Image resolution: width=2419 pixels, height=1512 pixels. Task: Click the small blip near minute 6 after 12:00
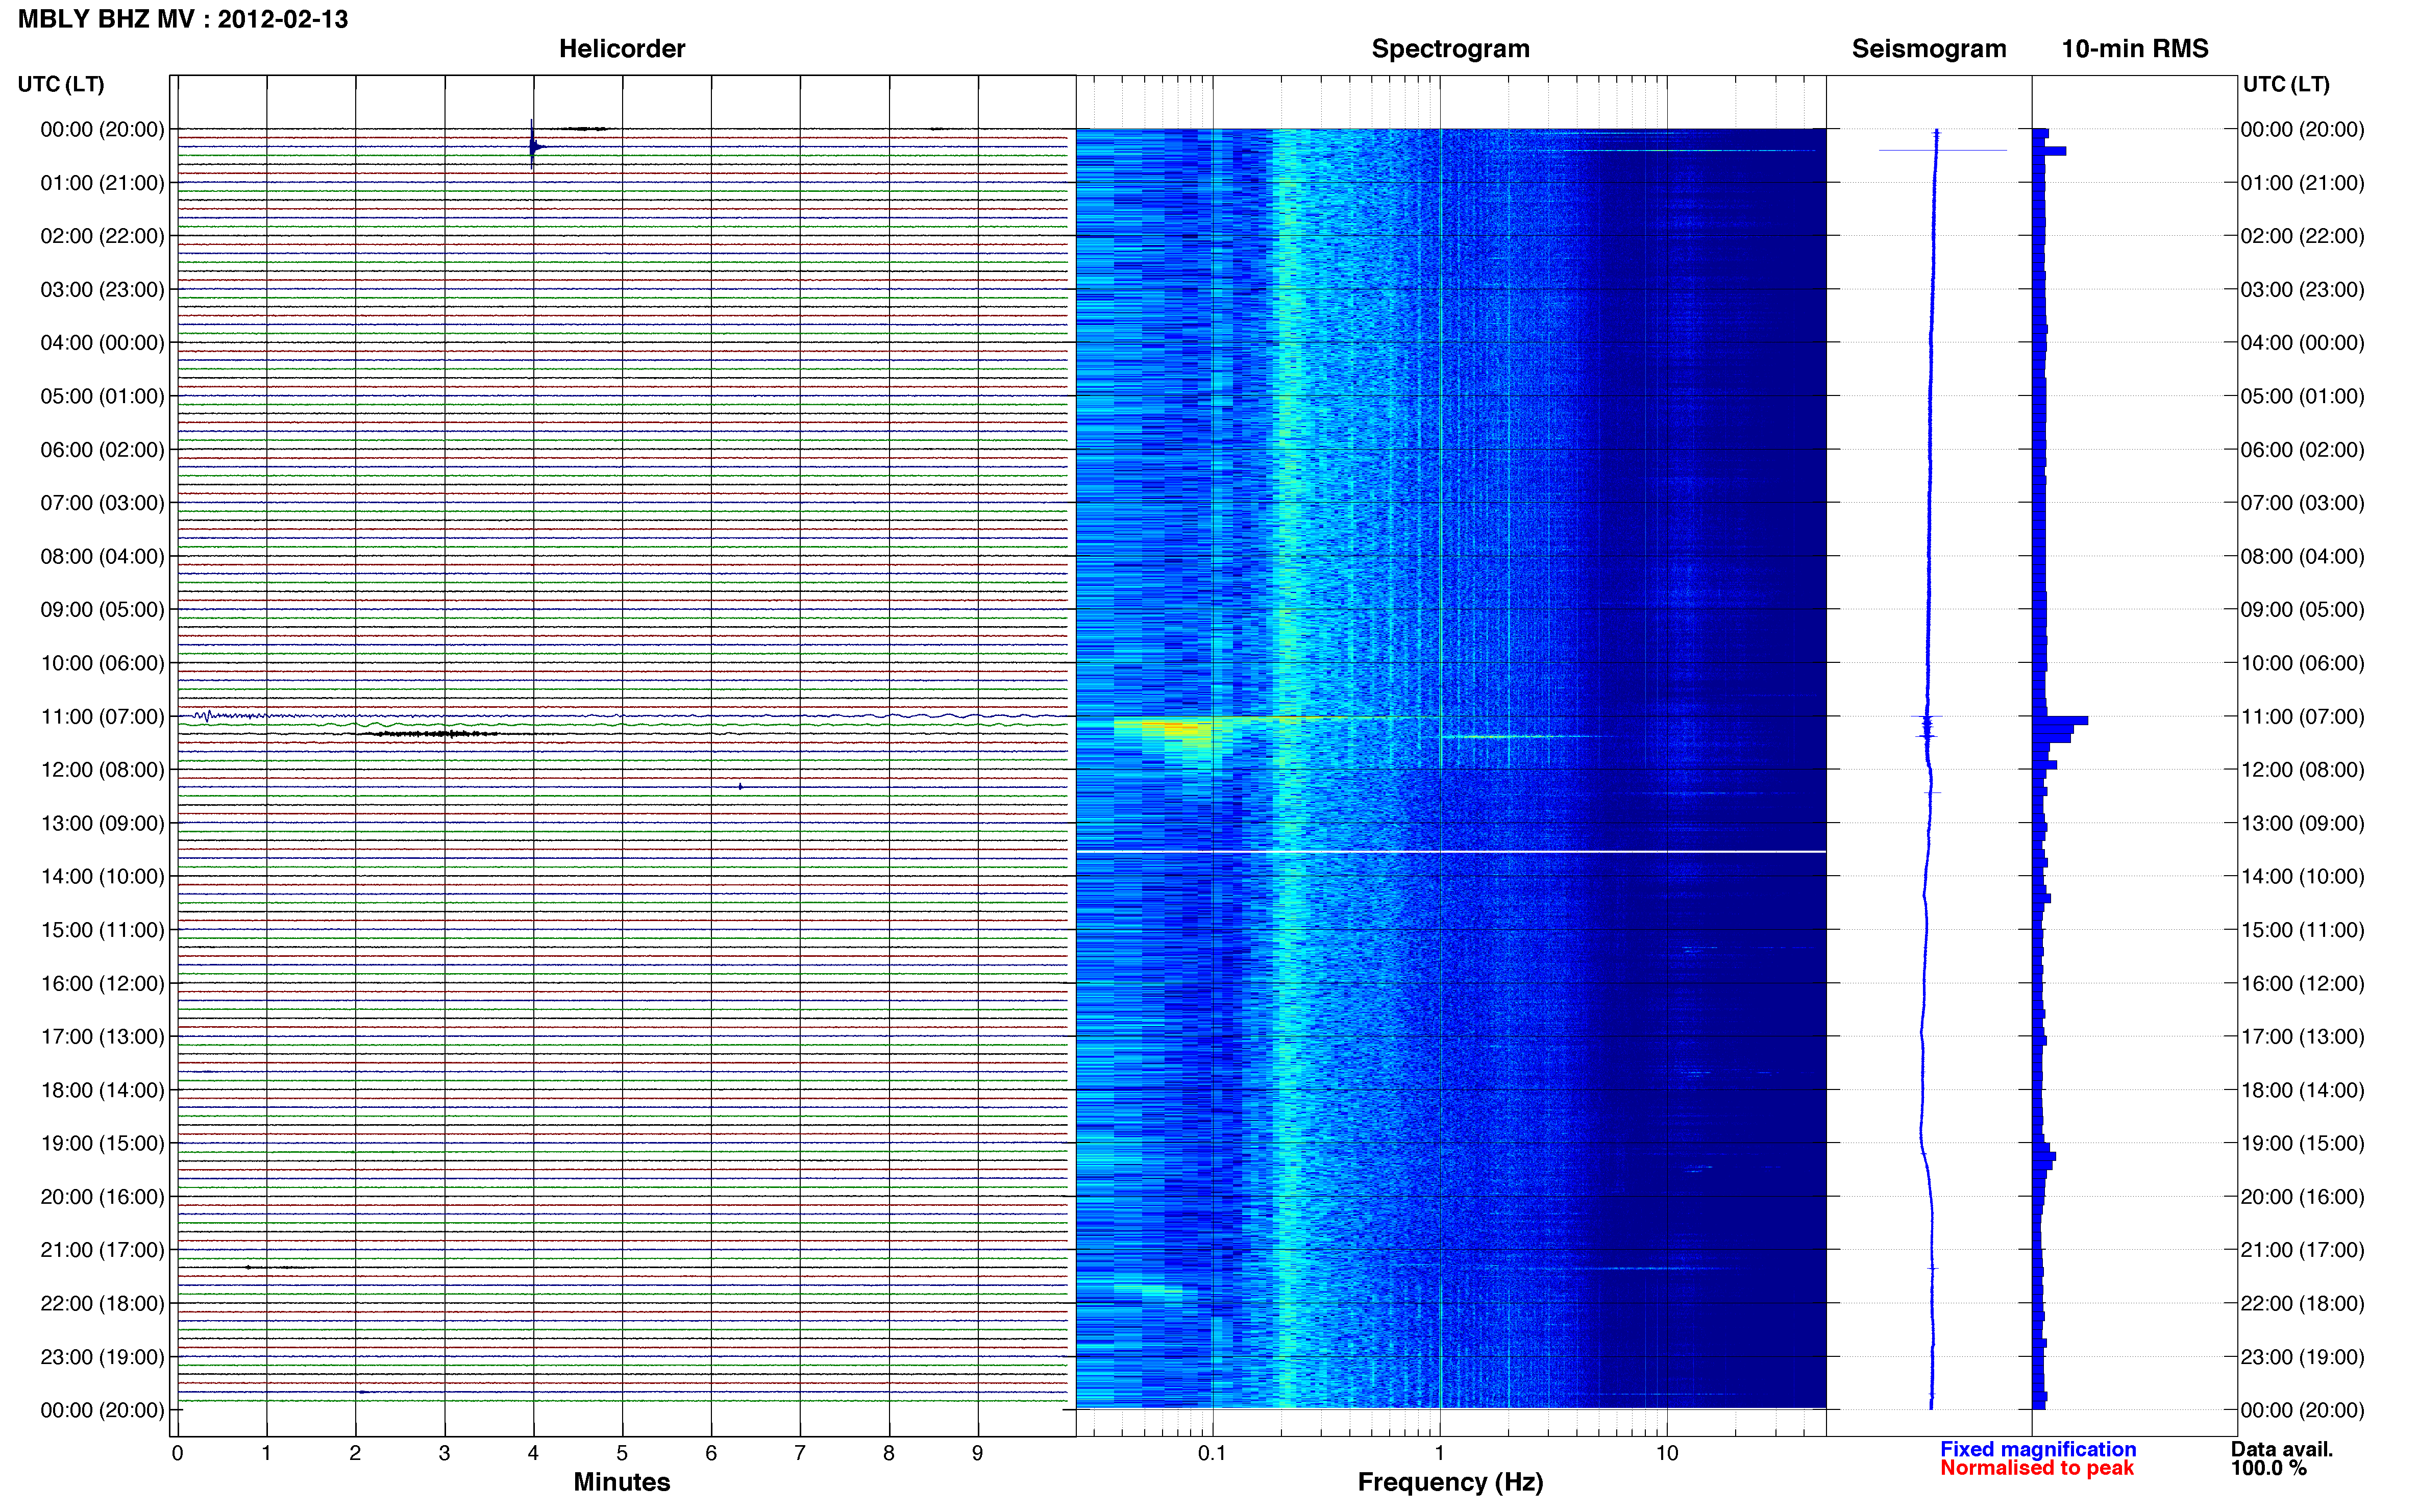point(740,787)
